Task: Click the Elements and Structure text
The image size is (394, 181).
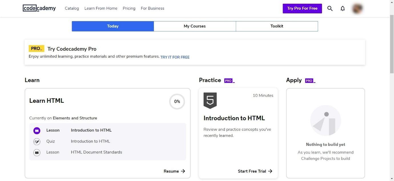Action: tap(75, 118)
